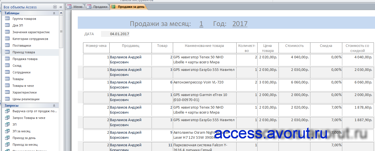Select the Запрос Товары в чеке query icon
This screenshot has width=375, height=151.
coord(7,118)
